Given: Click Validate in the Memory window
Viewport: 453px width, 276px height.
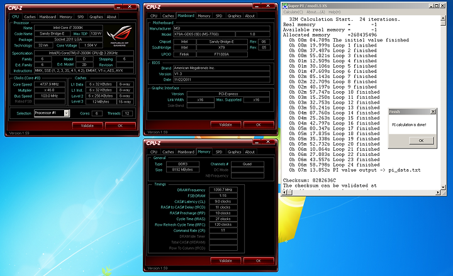Looking at the screenshot, I should pos(226,261).
